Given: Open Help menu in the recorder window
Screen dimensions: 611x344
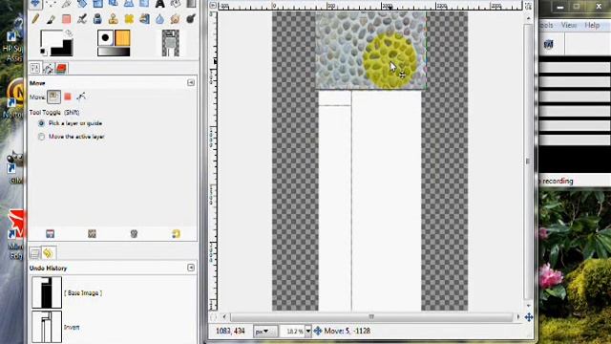Looking at the screenshot, I should [592, 25].
